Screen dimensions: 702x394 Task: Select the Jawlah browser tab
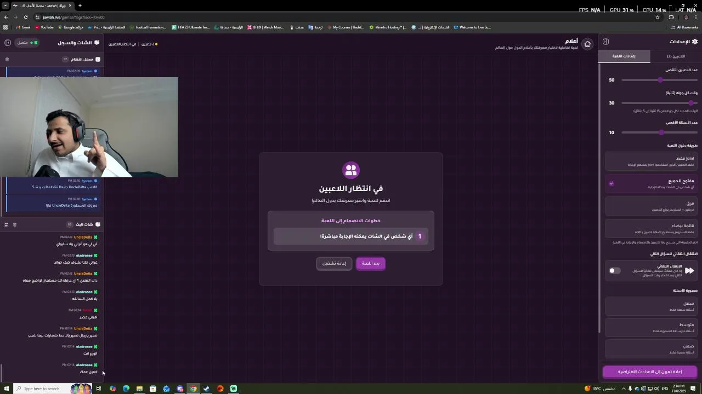(x=43, y=5)
